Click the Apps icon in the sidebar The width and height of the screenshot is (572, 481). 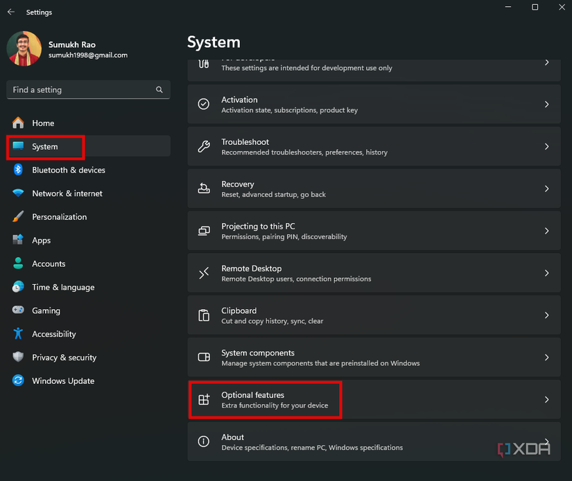pyautogui.click(x=18, y=240)
